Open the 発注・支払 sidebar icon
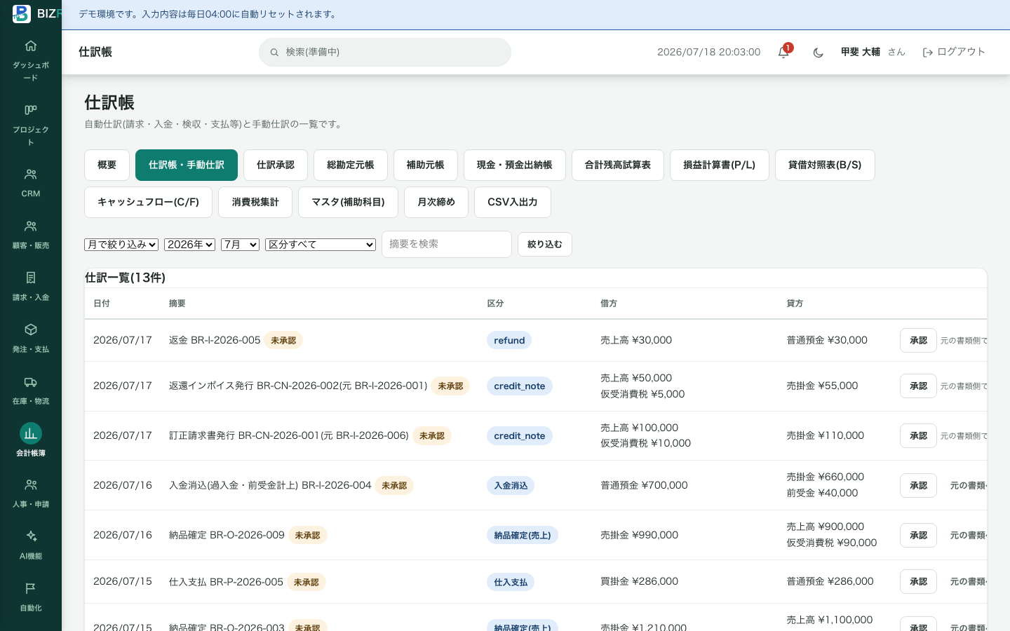Screen dimensions: 1010x631 [31, 330]
